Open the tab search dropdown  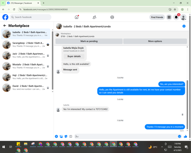[3, 3]
